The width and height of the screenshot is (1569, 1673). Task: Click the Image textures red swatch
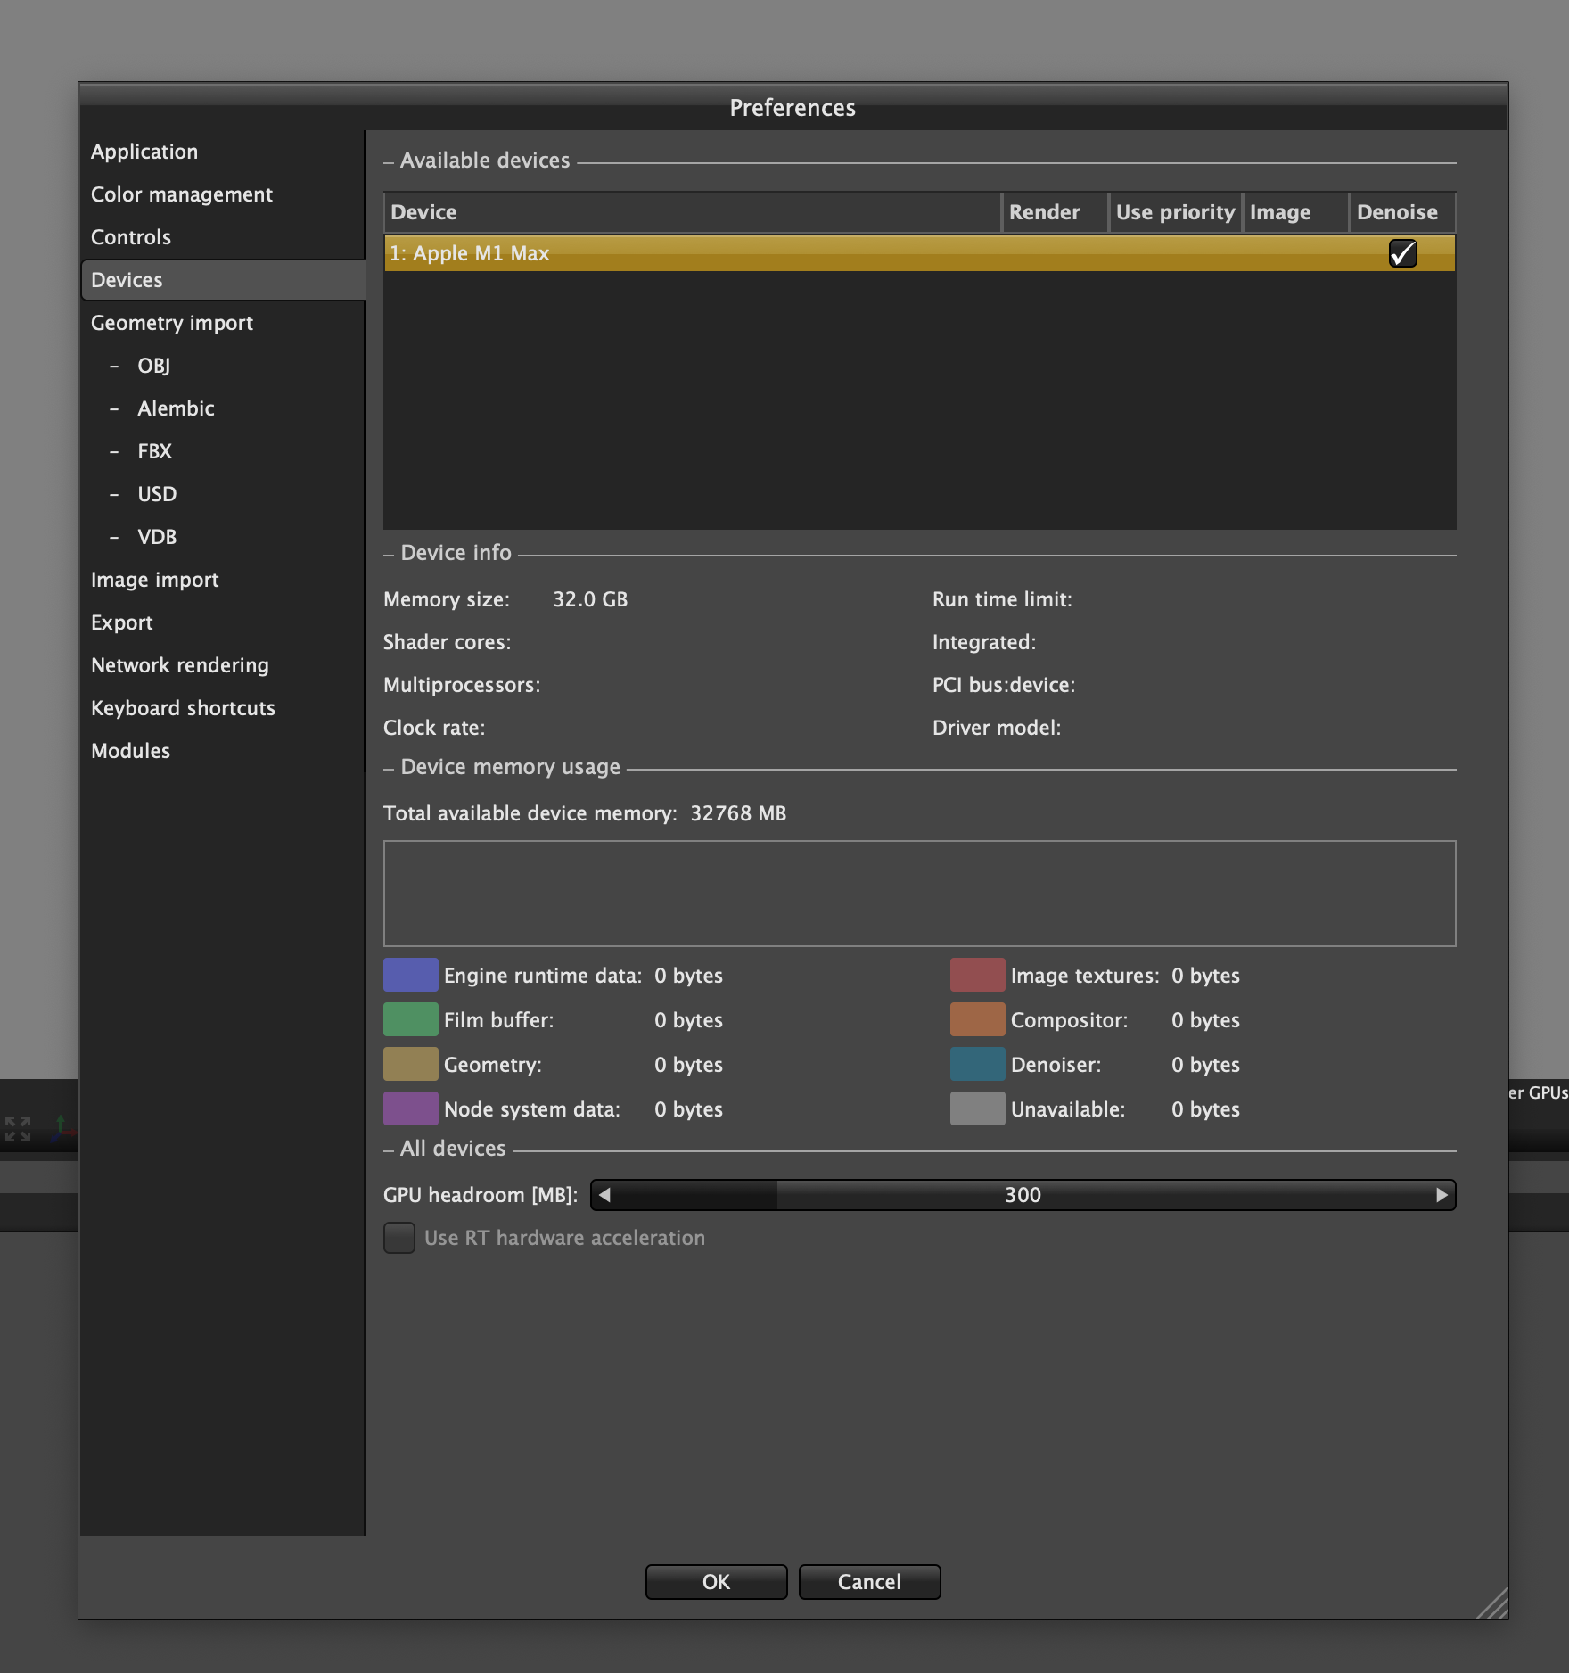coord(978,976)
